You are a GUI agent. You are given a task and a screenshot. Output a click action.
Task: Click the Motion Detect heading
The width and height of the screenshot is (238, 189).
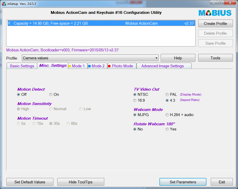pyautogui.click(x=31, y=89)
